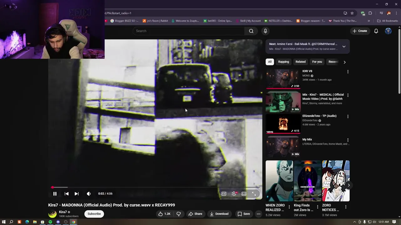Image resolution: width=401 pixels, height=225 pixels.
Task: Open Discord from the taskbar
Action: pos(58,222)
